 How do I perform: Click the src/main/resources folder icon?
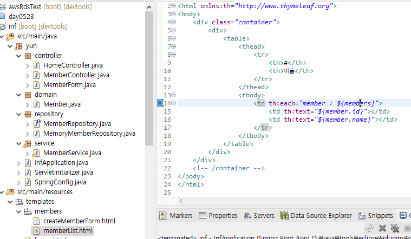pyautogui.click(x=10, y=192)
